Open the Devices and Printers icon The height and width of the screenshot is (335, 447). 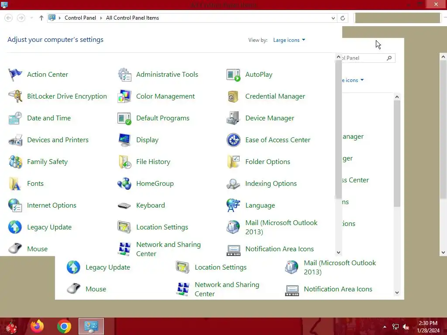(x=15, y=140)
